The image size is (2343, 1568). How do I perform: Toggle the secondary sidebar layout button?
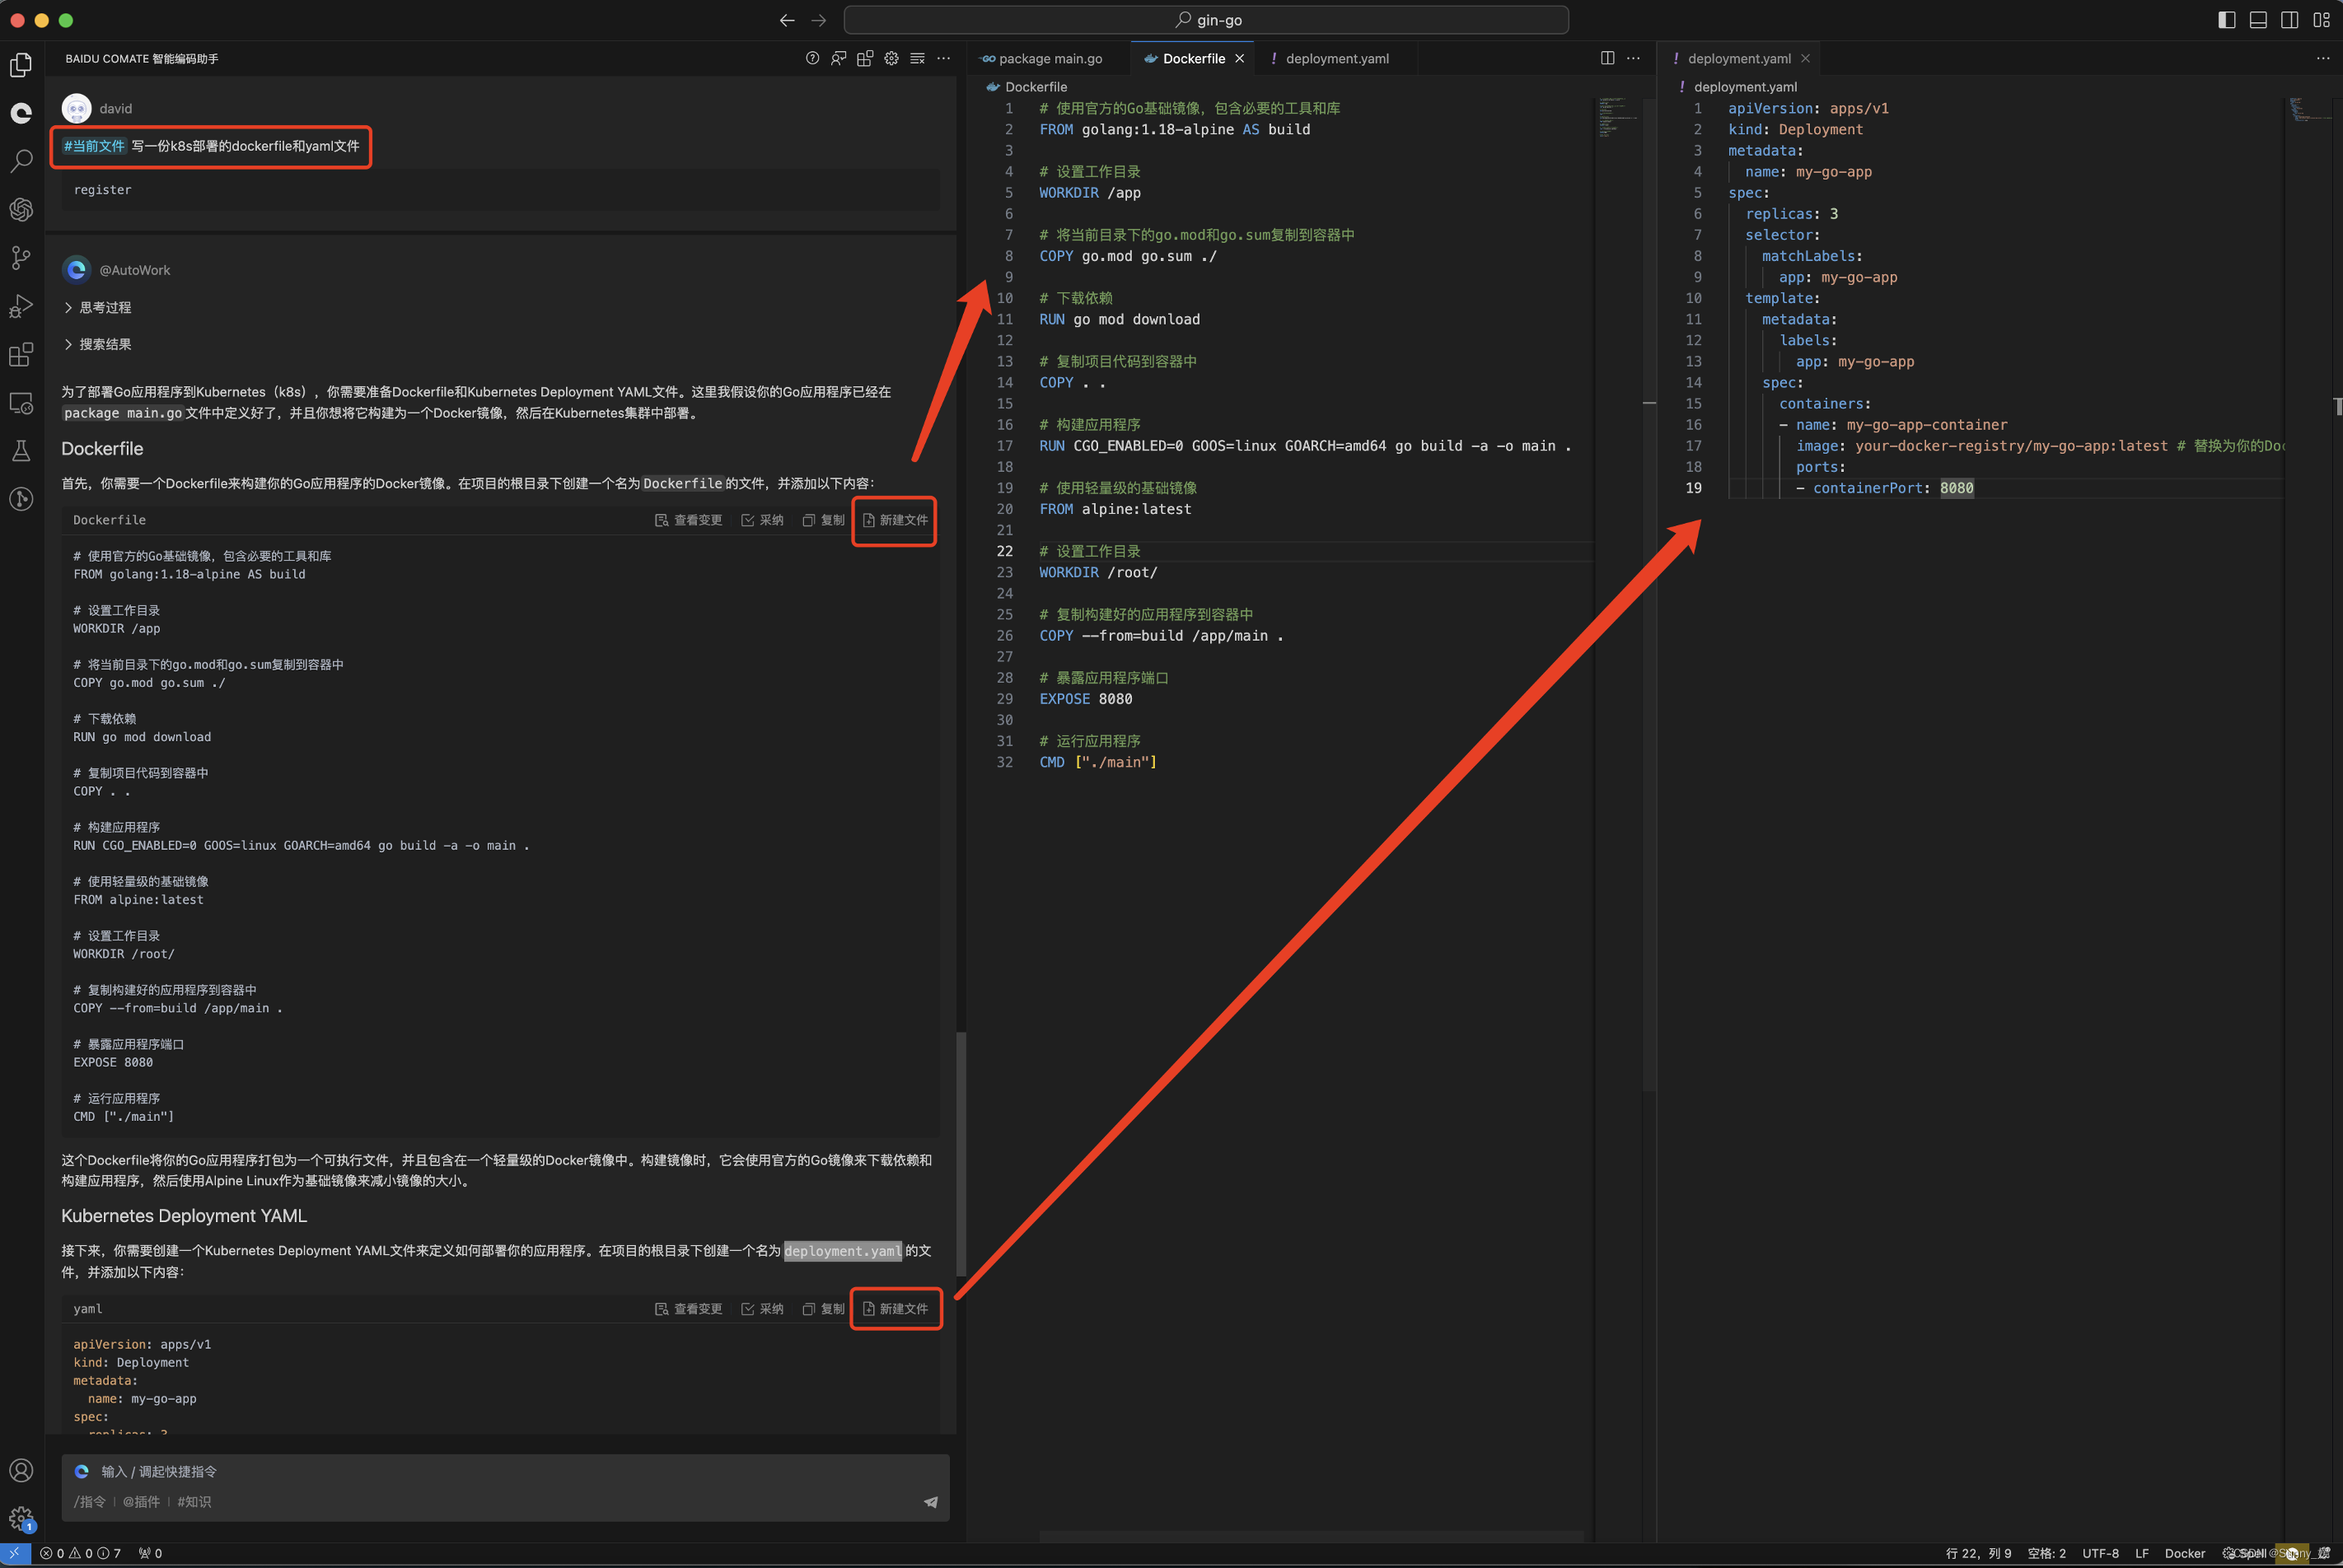point(2289,20)
